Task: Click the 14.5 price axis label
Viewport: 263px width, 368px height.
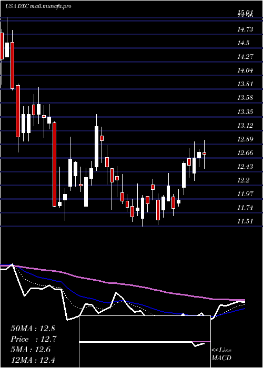Action: [243, 43]
